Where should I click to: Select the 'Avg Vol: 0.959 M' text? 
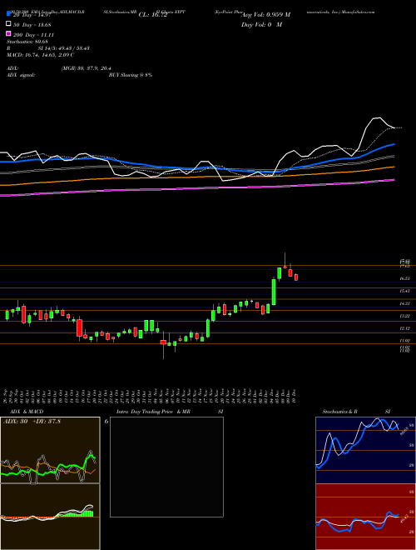click(x=265, y=15)
